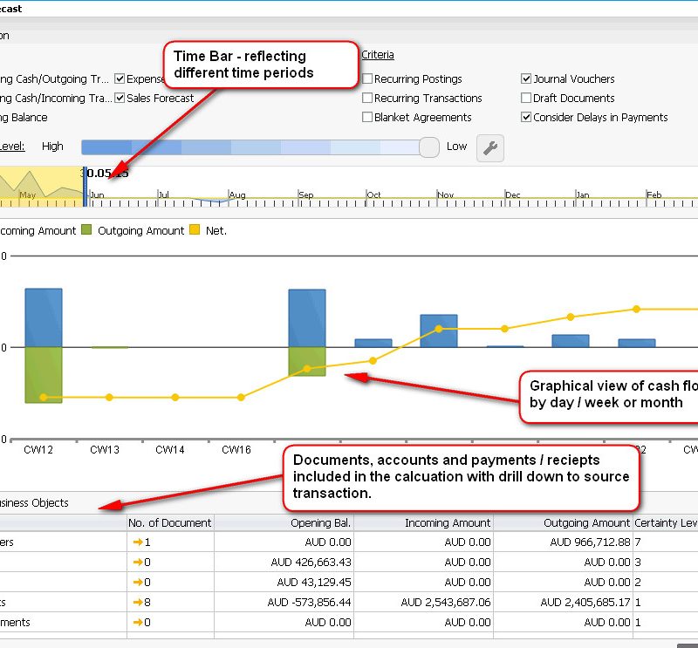Click drill-down arrow in the last table row
This screenshot has width=698, height=648.
[138, 622]
